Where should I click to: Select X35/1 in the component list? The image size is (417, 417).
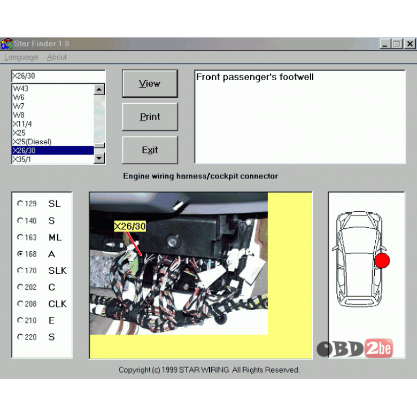click(53, 159)
